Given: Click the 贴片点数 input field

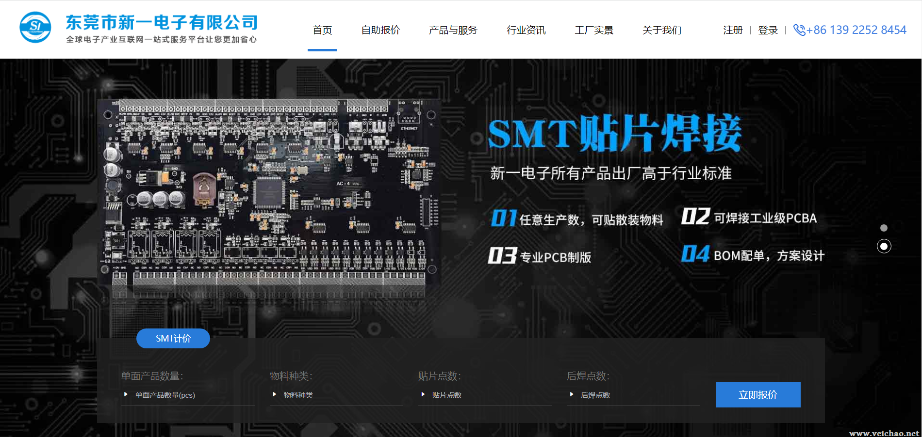Looking at the screenshot, I should 485,395.
